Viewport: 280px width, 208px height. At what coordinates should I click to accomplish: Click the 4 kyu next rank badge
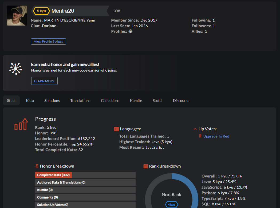(x=171, y=205)
